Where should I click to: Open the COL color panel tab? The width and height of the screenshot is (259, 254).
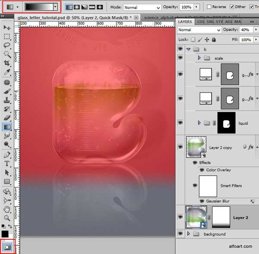pyautogui.click(x=201, y=22)
